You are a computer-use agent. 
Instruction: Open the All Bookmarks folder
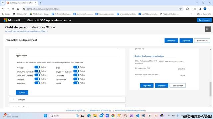click(204, 14)
